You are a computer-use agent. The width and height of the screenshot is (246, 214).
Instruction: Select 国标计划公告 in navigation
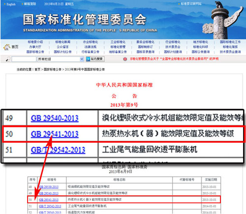click(x=63, y=52)
